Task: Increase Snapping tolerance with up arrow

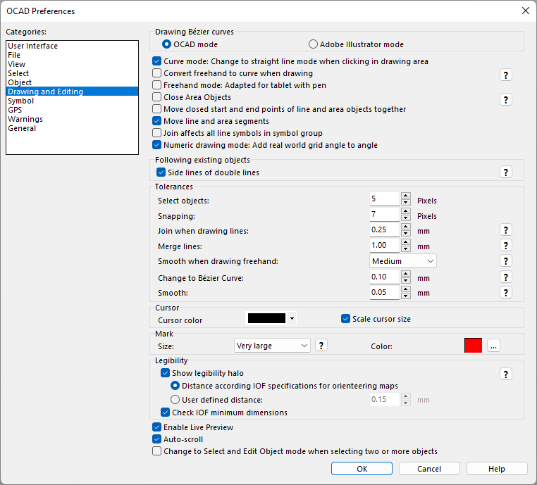Action: [406, 210]
